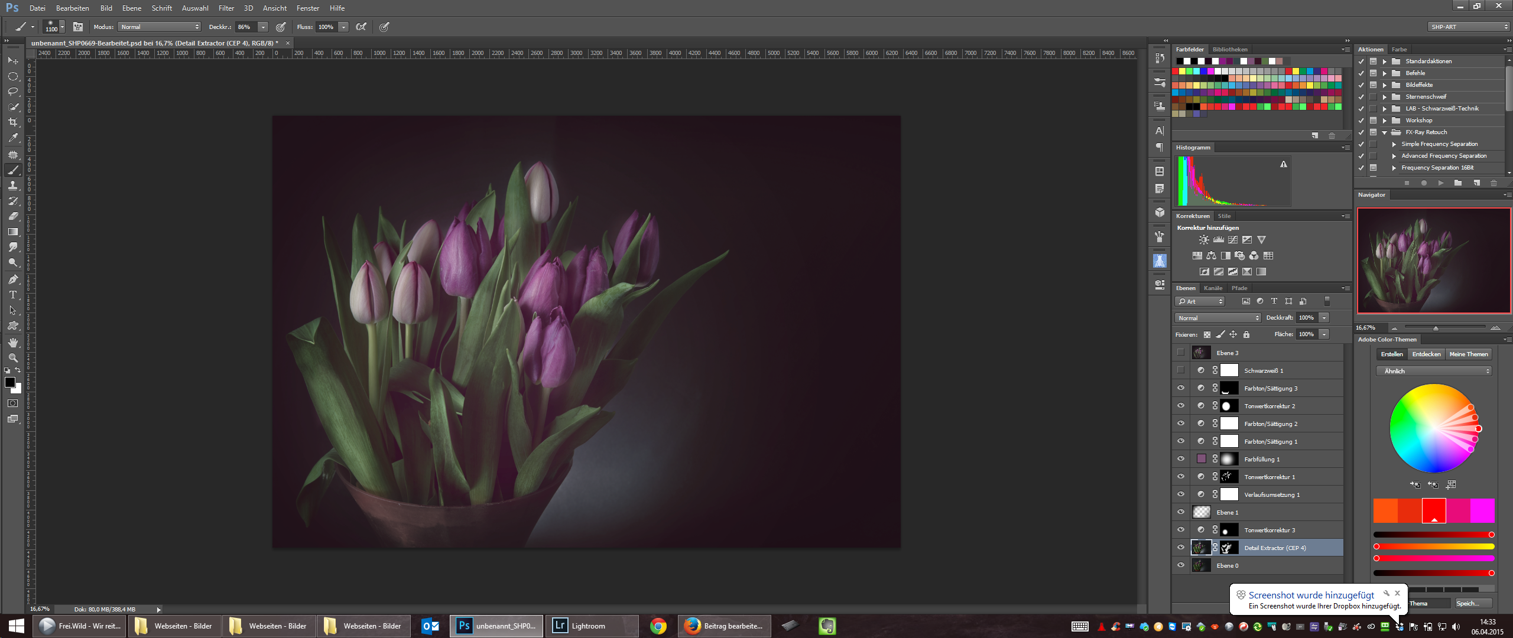Hide the Verlaufsumsetzung 1 layer
The width and height of the screenshot is (1513, 638).
1181,494
